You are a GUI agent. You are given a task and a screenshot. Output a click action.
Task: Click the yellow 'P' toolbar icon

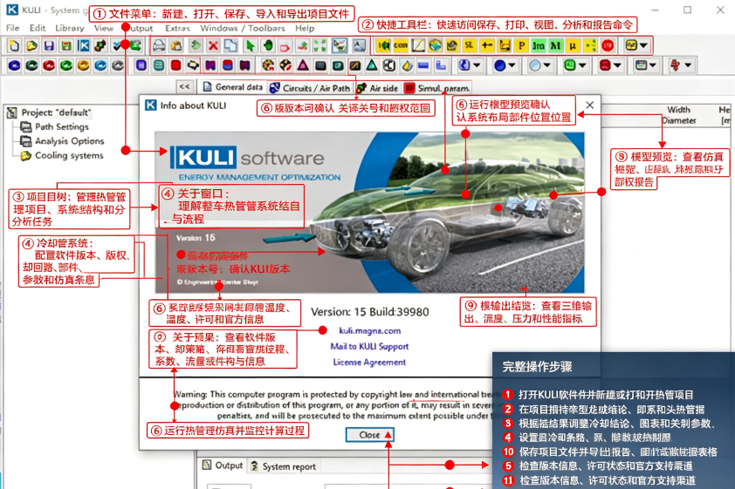(521, 45)
